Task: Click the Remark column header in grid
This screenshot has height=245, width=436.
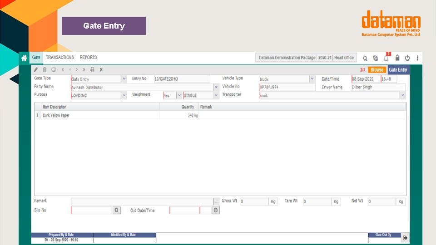Action: pos(302,107)
